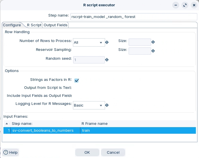Click variable icon beside Logging Level dropdown
The height and width of the screenshot is (158, 199).
(x=107, y=105)
